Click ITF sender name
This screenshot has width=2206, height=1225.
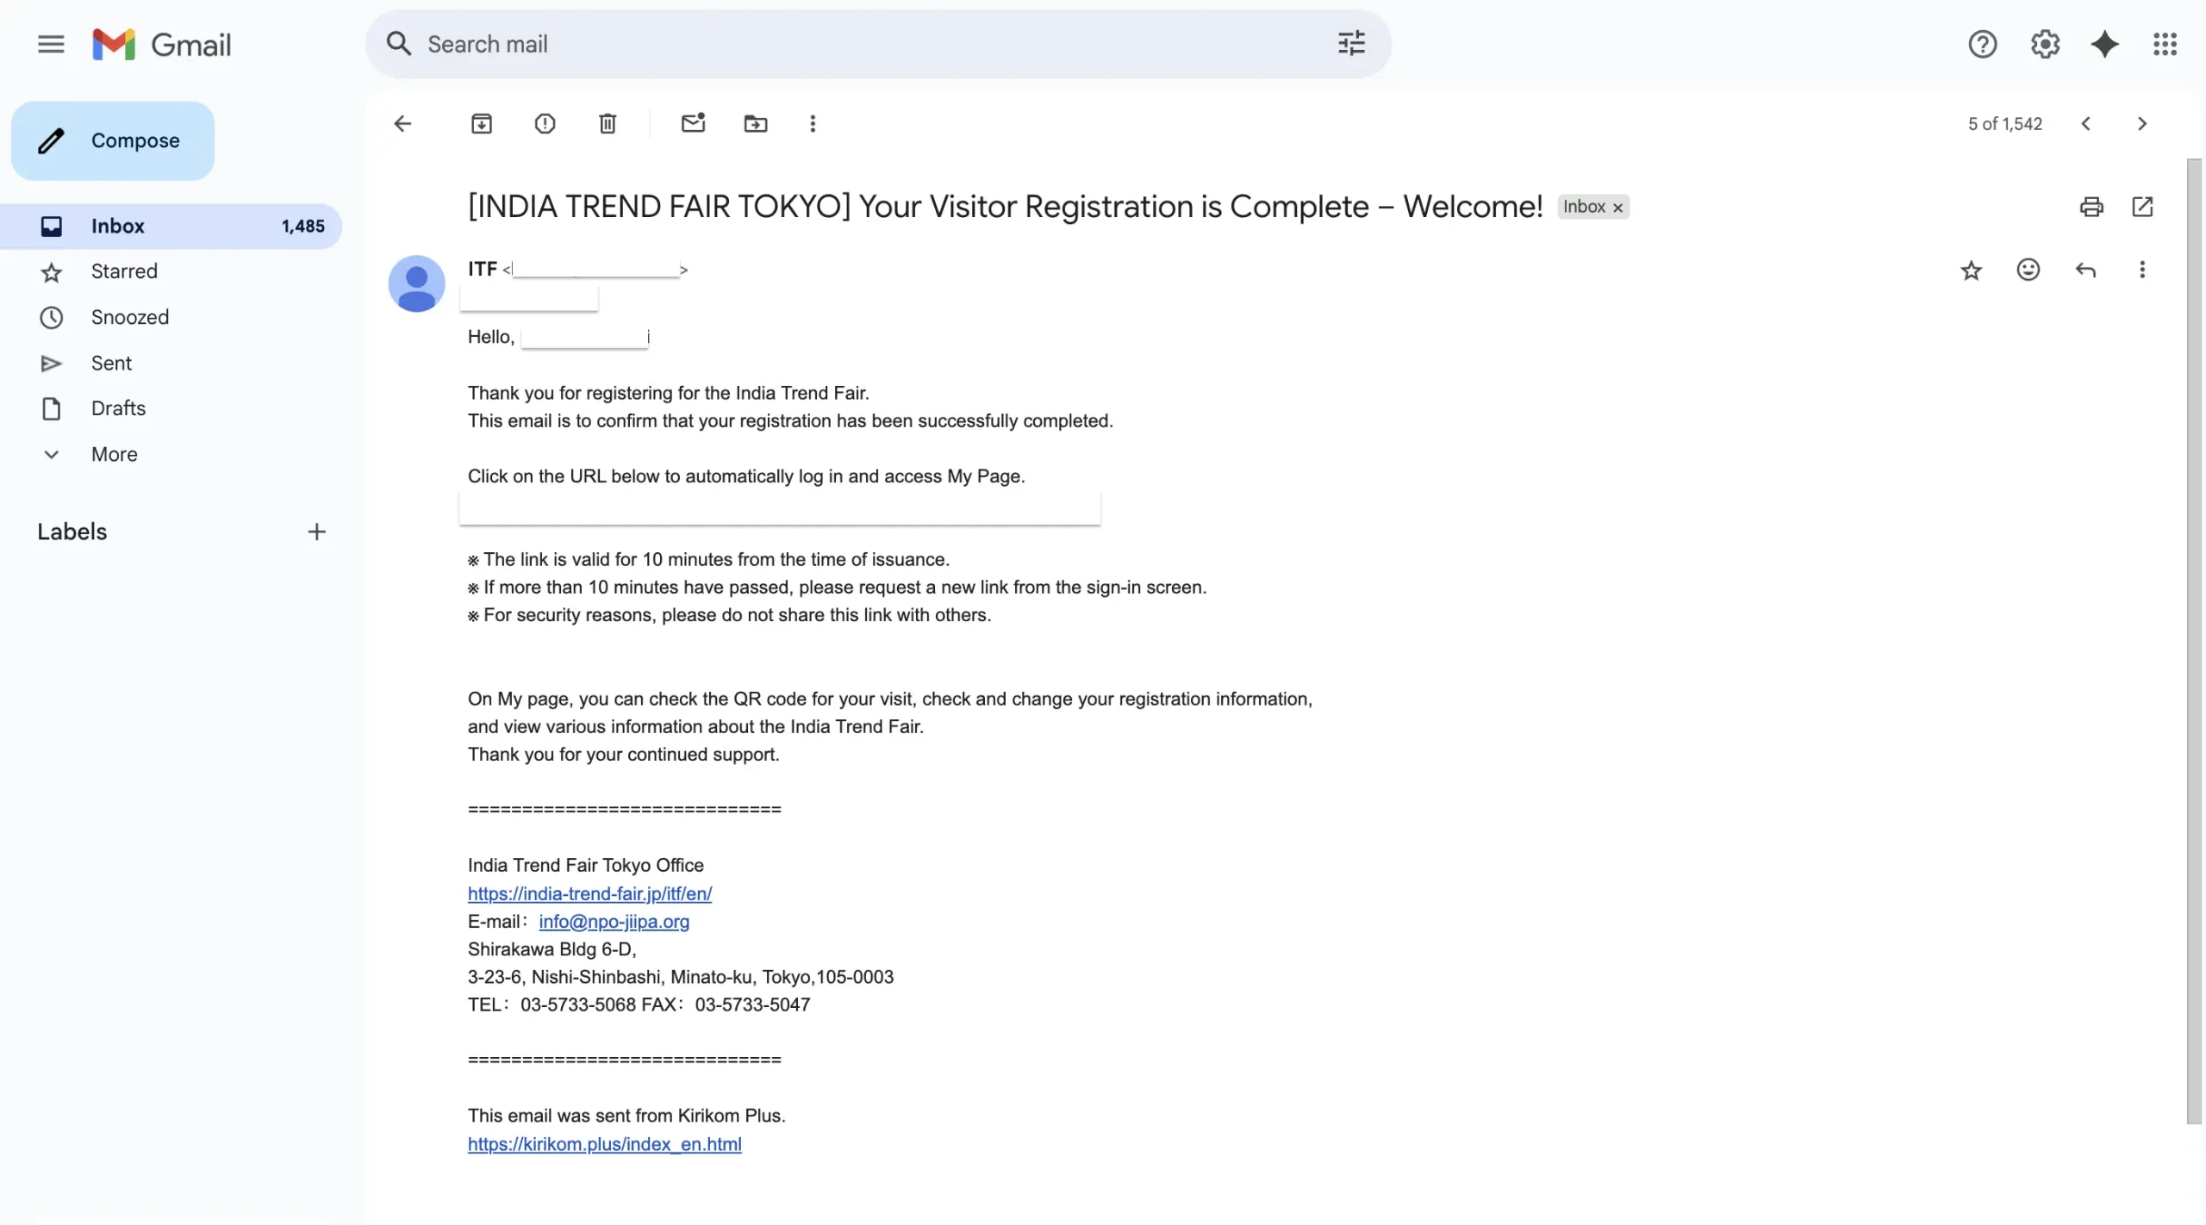point(482,269)
